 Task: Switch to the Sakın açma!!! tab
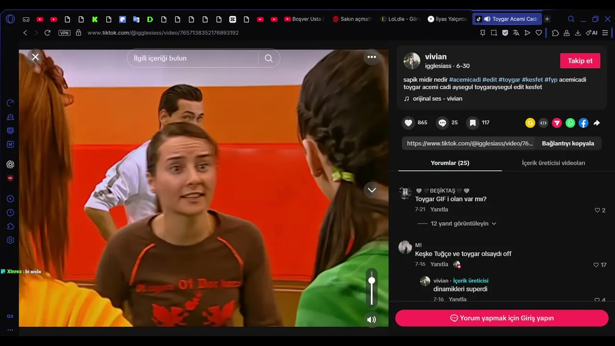click(352, 19)
